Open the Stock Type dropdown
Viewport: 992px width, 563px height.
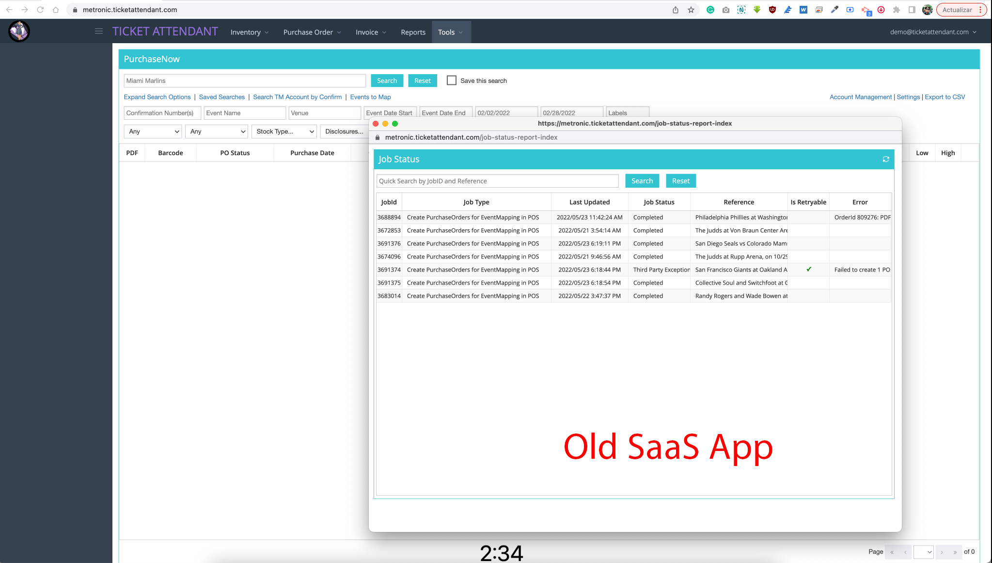(284, 131)
